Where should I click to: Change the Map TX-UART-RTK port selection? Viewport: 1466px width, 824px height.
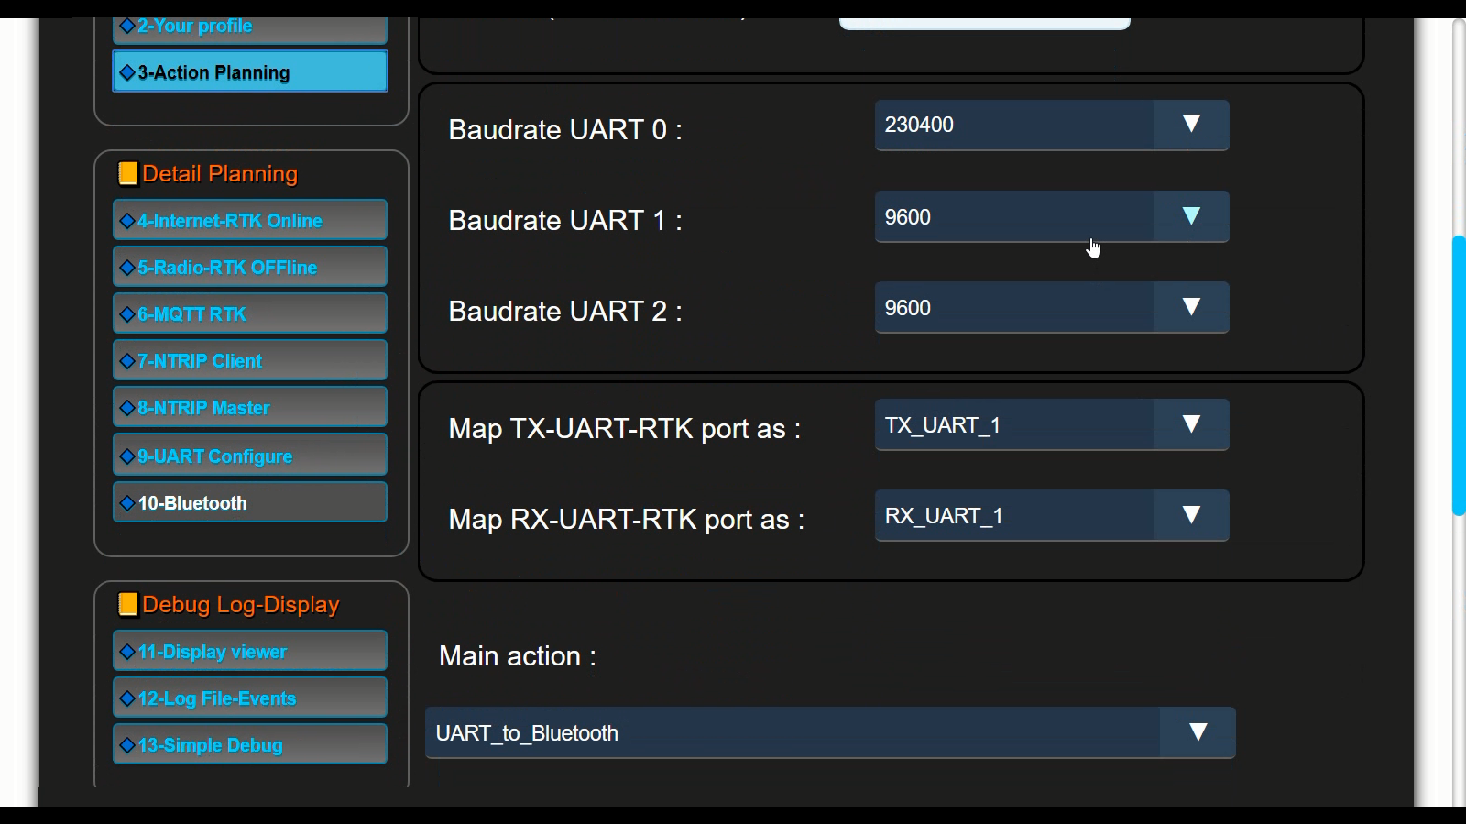1051,425
